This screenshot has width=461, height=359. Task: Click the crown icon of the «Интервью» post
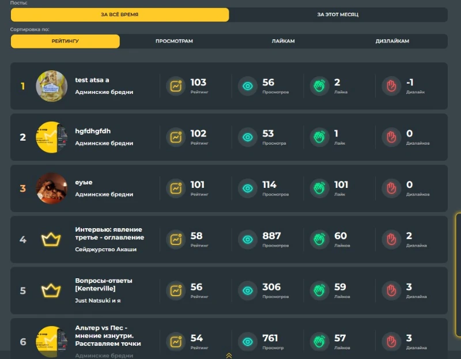[51, 239]
